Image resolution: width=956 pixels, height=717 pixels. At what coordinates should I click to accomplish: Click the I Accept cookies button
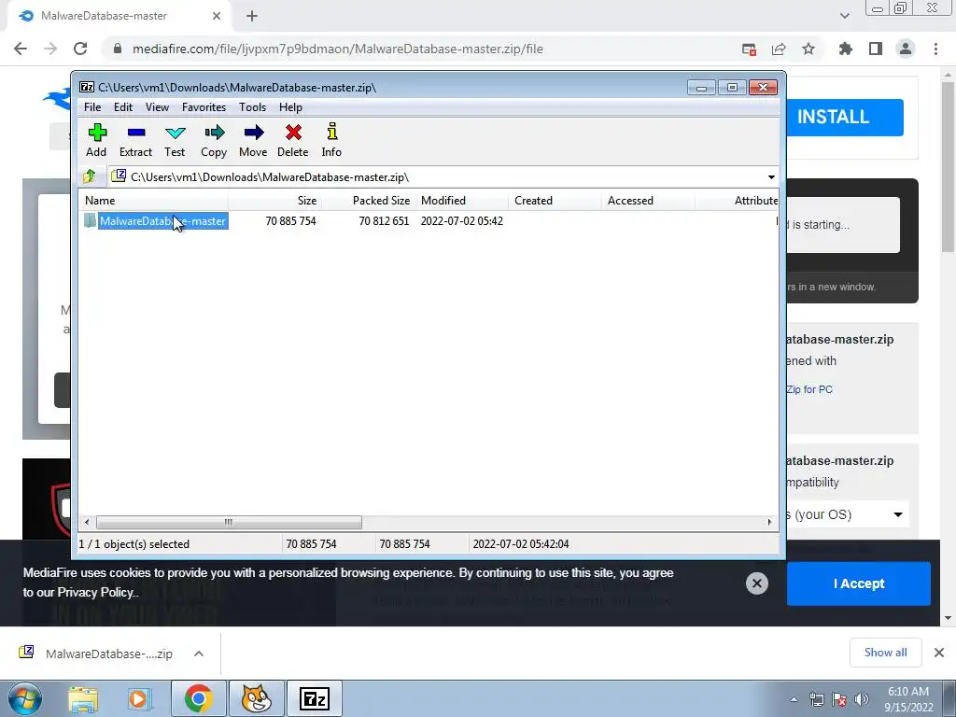[859, 583]
